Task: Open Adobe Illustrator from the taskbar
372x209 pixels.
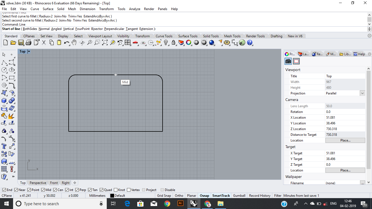Action: [x=180, y=204]
